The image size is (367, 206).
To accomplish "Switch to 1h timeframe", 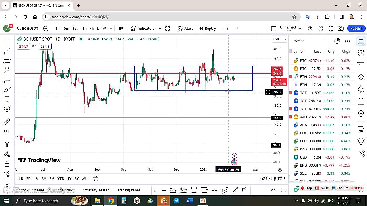I will tap(85, 28).
